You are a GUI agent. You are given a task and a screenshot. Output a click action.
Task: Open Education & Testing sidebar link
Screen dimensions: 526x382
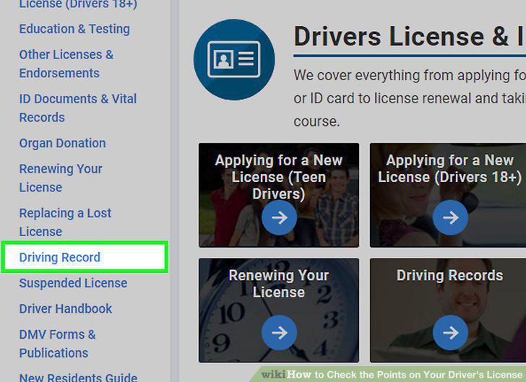(74, 29)
